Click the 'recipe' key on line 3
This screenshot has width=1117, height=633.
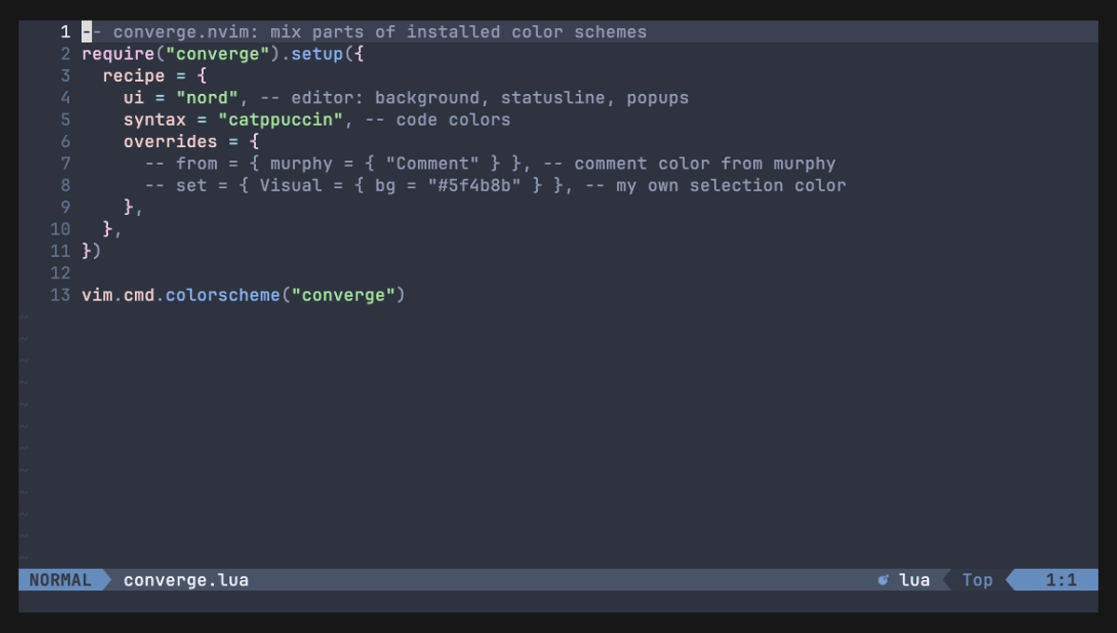pos(134,75)
